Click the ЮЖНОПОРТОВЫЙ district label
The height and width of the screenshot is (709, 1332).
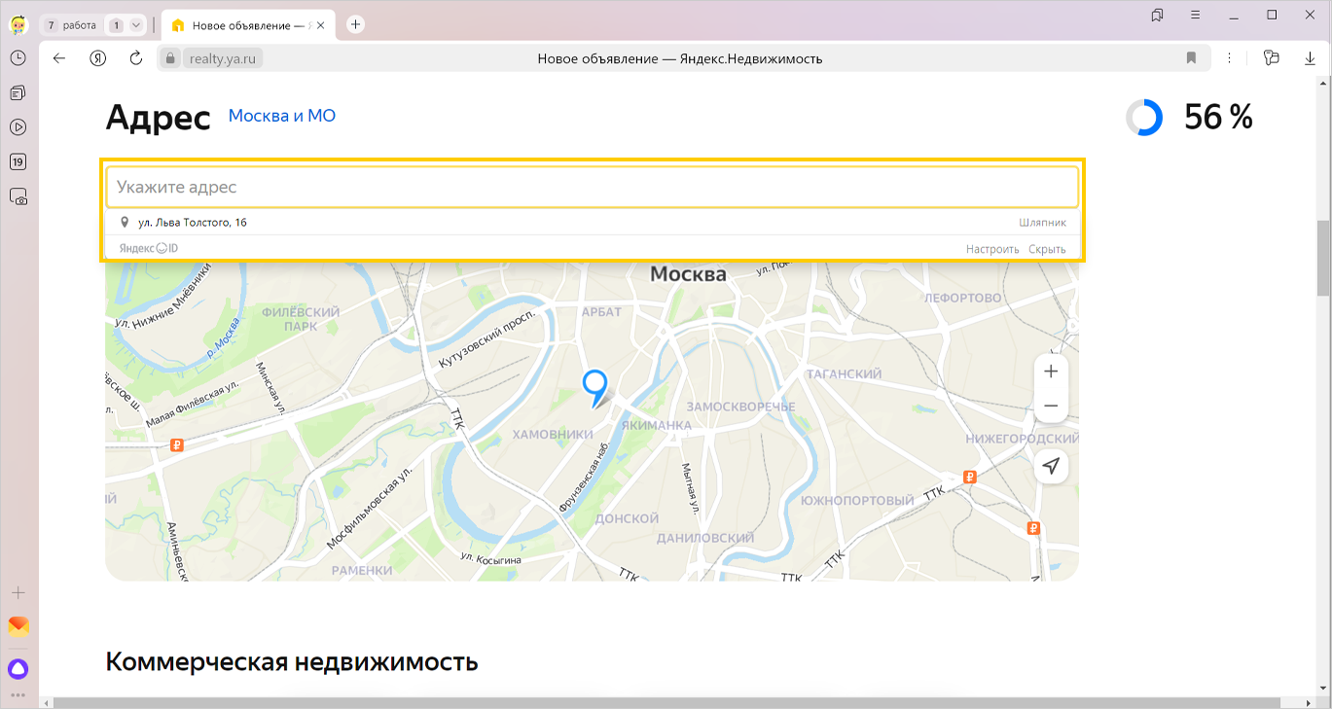857,501
